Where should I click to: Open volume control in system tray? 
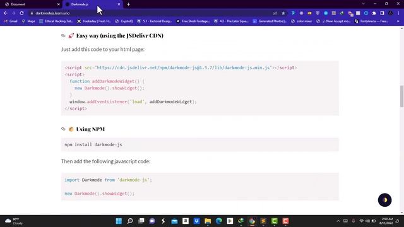367,221
